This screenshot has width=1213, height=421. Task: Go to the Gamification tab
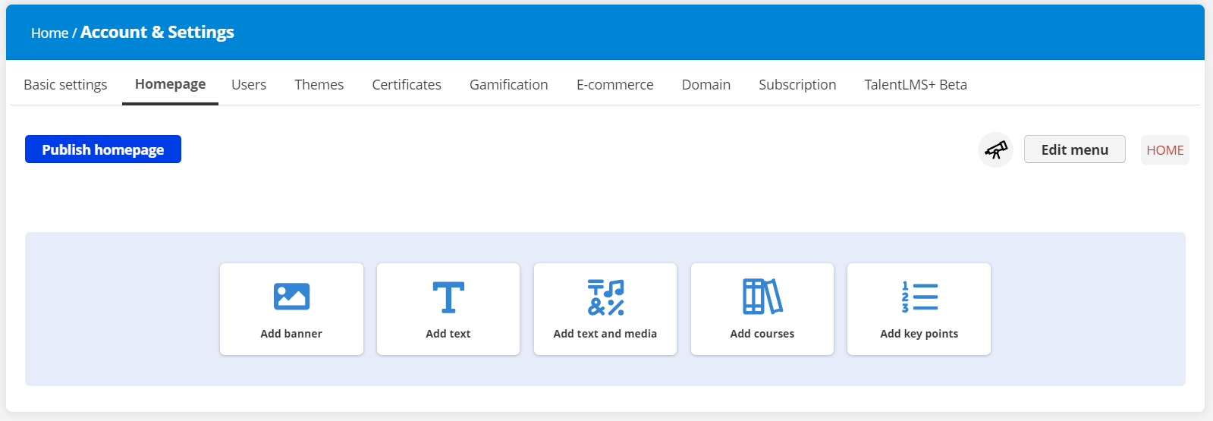click(x=508, y=85)
